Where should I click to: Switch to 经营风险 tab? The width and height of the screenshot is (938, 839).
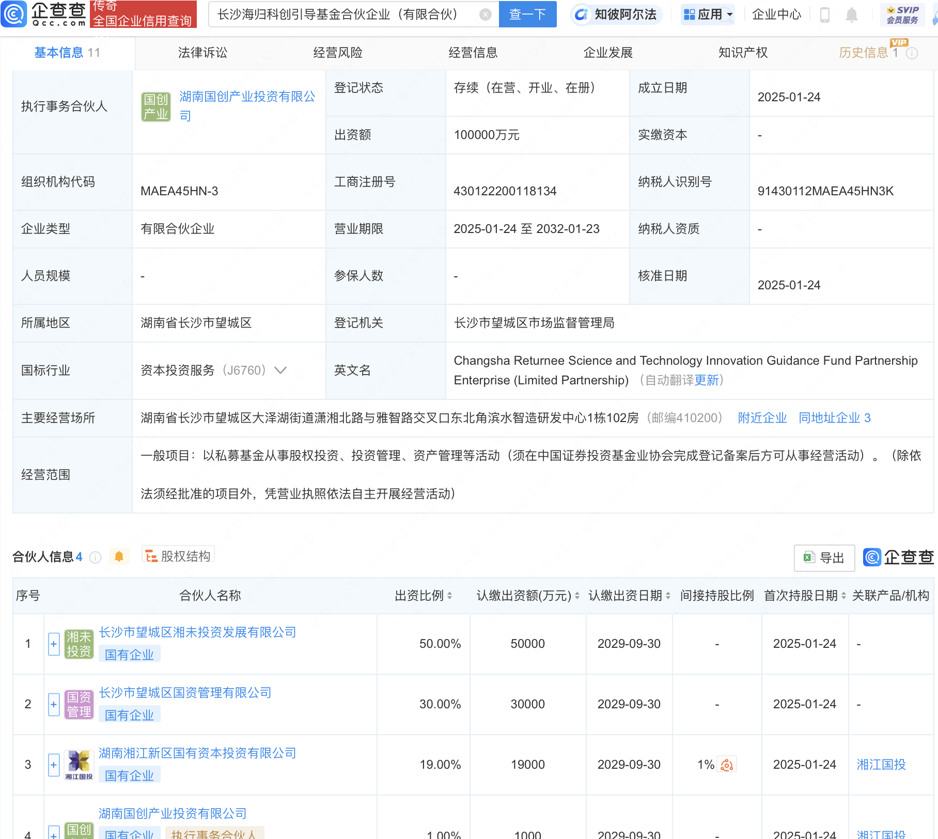pos(338,53)
